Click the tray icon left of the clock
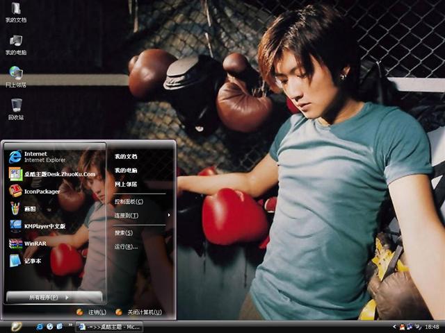 tap(418, 327)
